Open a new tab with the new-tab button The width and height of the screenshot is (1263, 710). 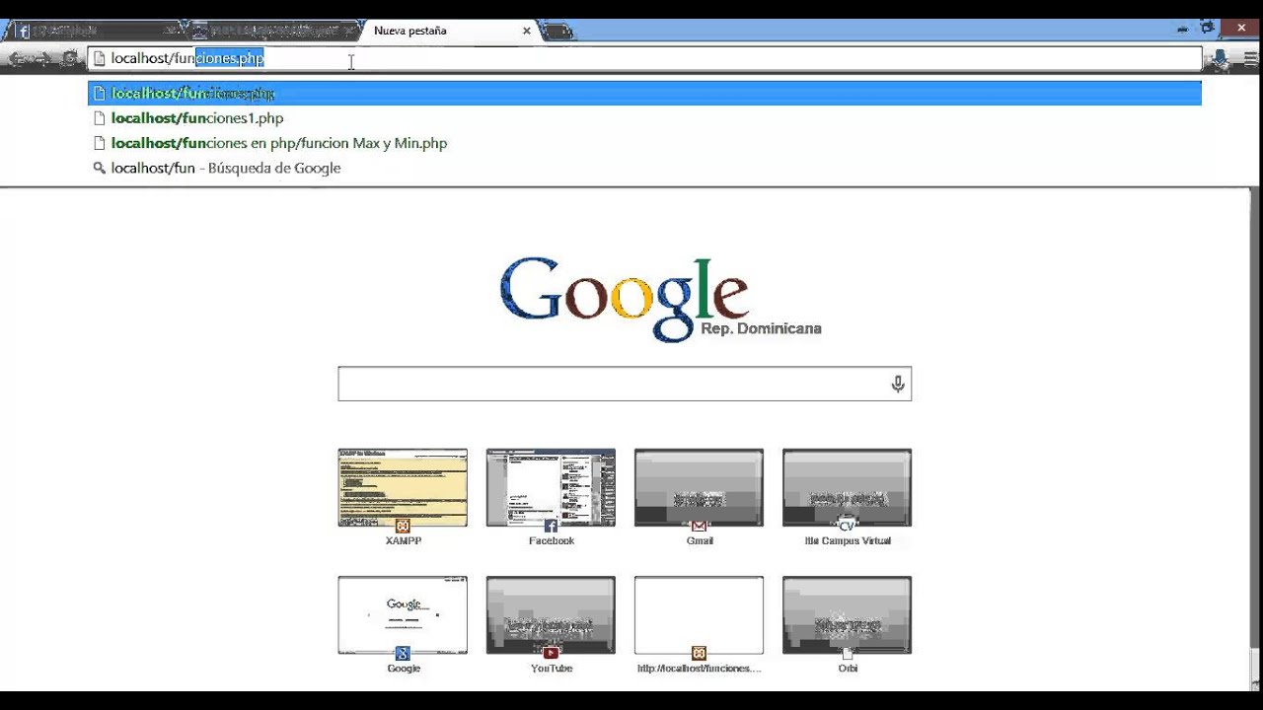tap(557, 32)
